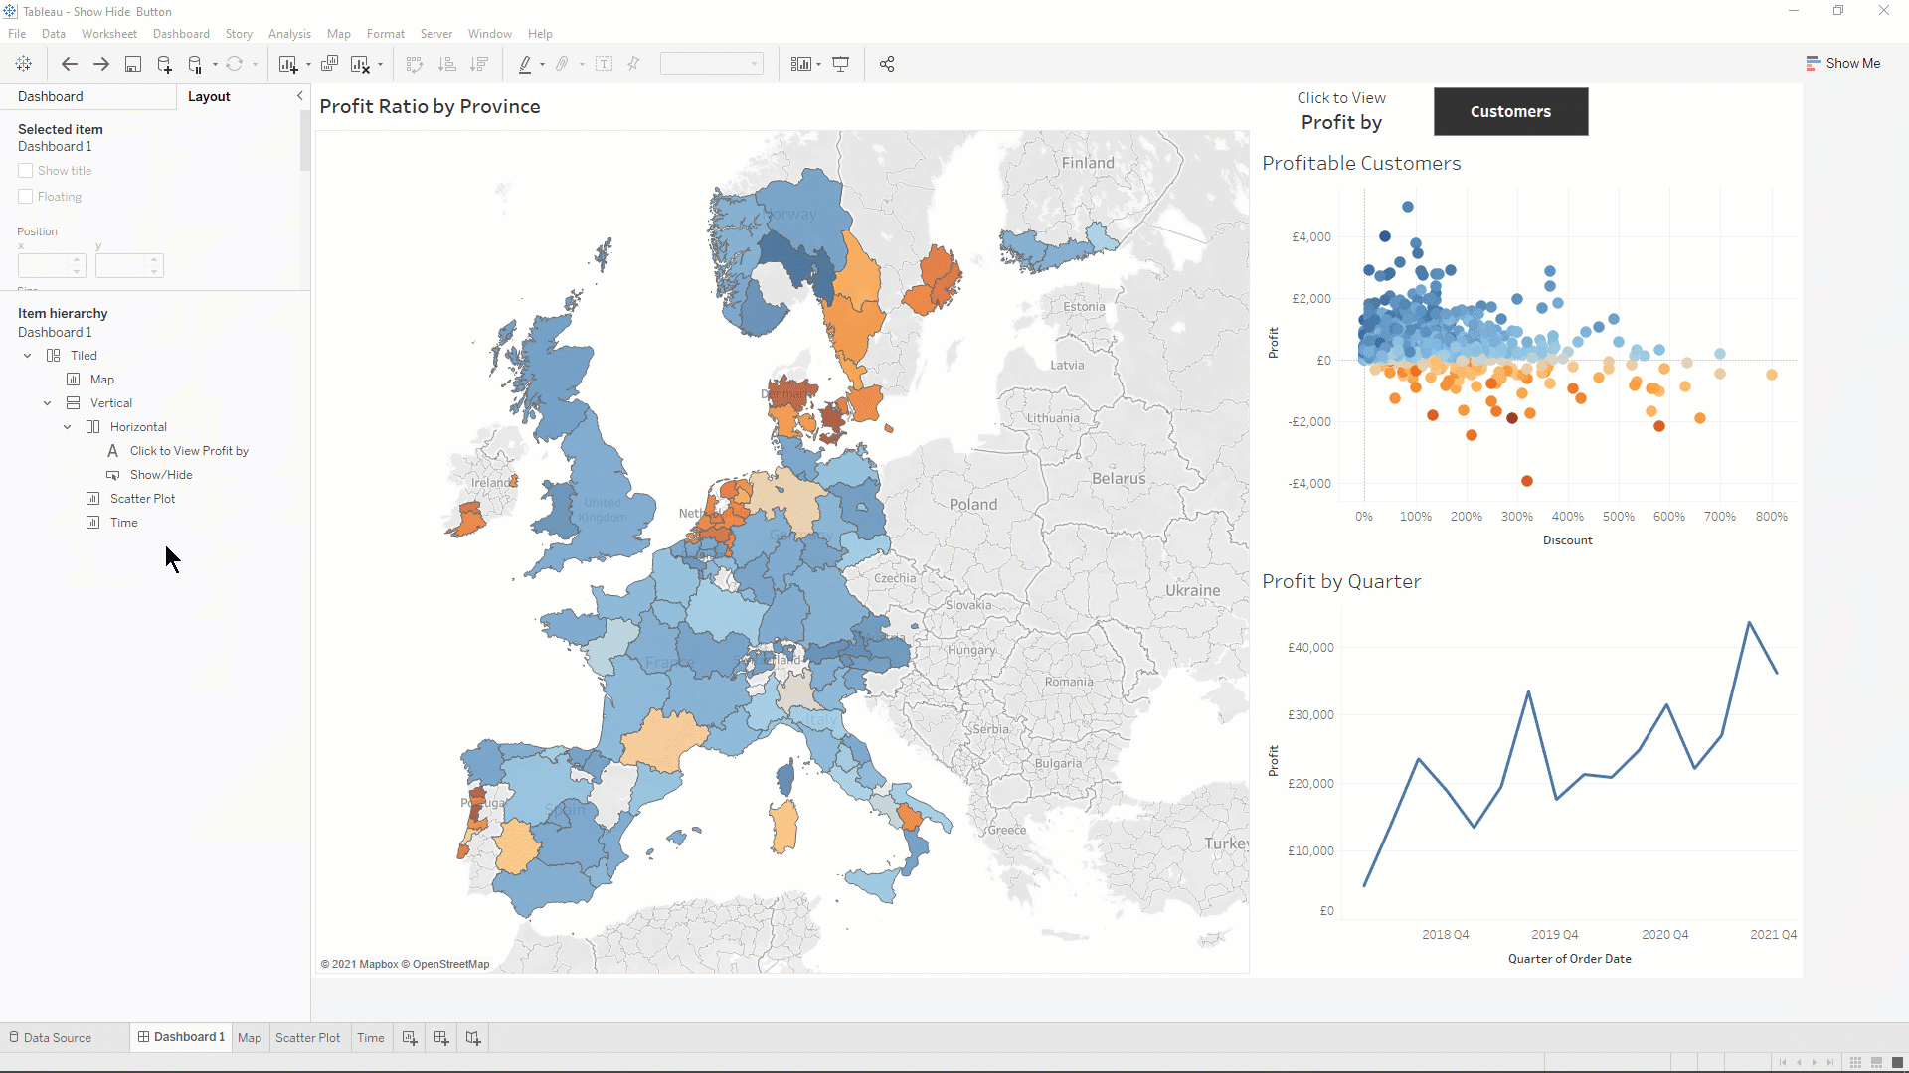Click the go to last sheet arrow
The height and width of the screenshot is (1073, 1909).
pyautogui.click(x=1830, y=1063)
